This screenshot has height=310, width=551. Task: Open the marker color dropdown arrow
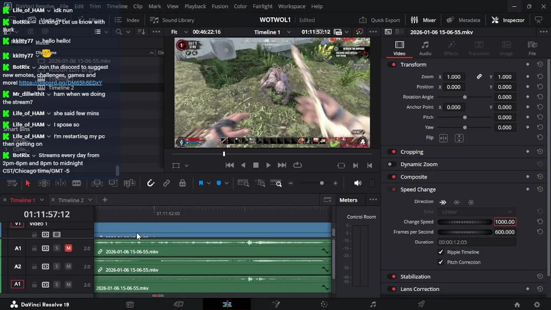point(226,183)
